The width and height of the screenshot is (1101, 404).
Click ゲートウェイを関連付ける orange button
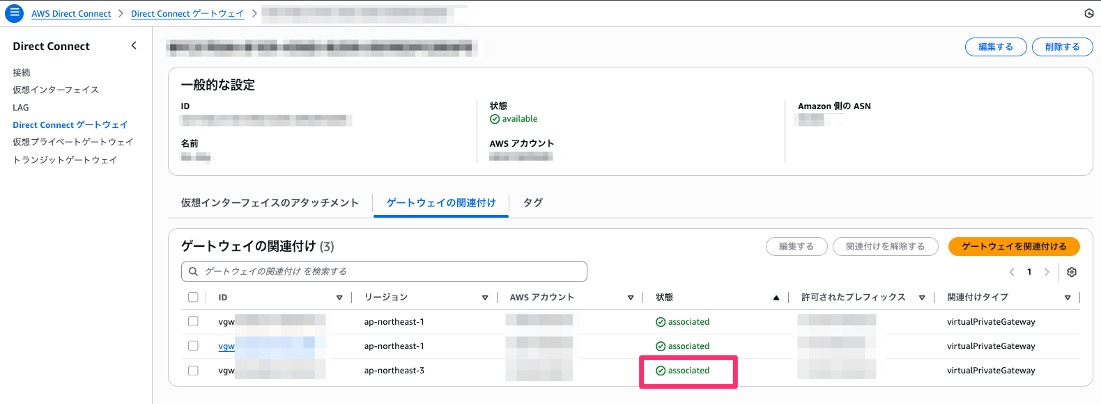pyautogui.click(x=1014, y=246)
